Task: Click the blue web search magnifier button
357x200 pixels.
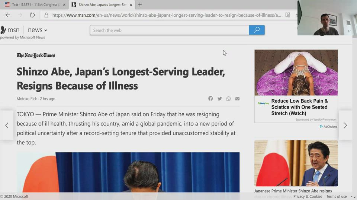Action: tap(257, 30)
